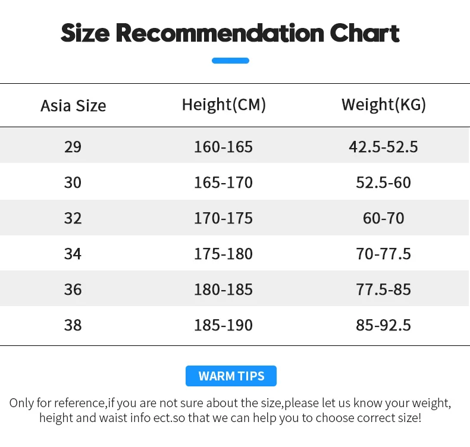Viewport: 470px width, 447px height.
Task: Click Asia size 34 cell
Action: (73, 254)
